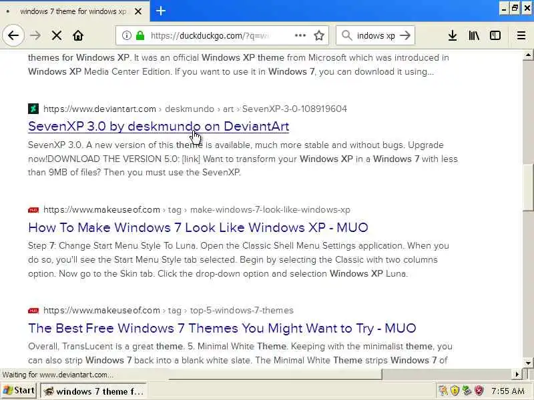The image size is (534, 400).
Task: Open the Library menu
Action: pos(474,35)
